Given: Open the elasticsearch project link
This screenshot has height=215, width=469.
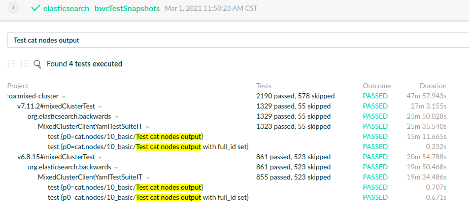Looking at the screenshot, I should tap(66, 8).
